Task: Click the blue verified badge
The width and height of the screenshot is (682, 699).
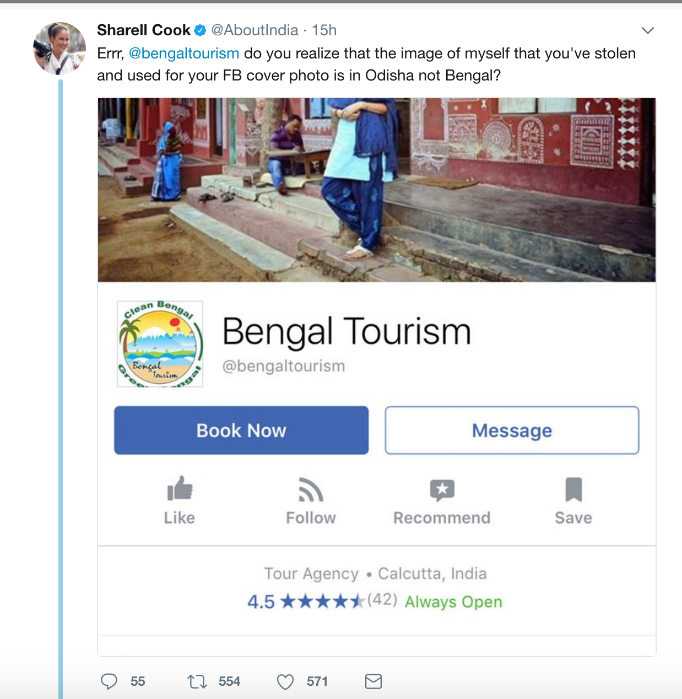Action: 200,30
